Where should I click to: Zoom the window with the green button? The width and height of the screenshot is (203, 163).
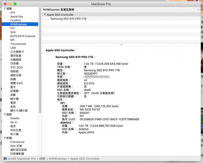click(15, 4)
